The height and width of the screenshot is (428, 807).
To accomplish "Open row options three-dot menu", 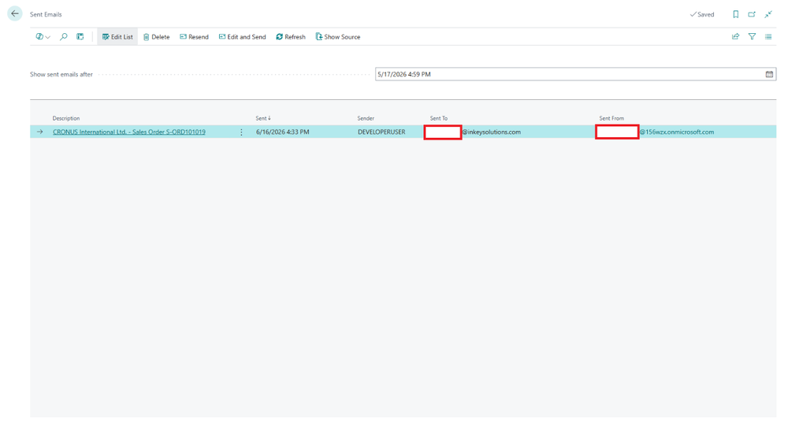I will (241, 132).
